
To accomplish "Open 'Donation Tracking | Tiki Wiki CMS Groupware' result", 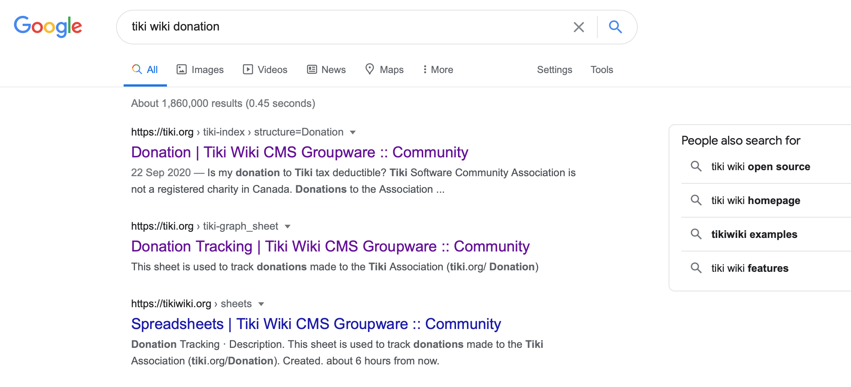I will coord(331,247).
